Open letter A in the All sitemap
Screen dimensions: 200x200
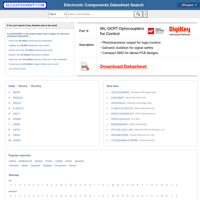point(56,185)
